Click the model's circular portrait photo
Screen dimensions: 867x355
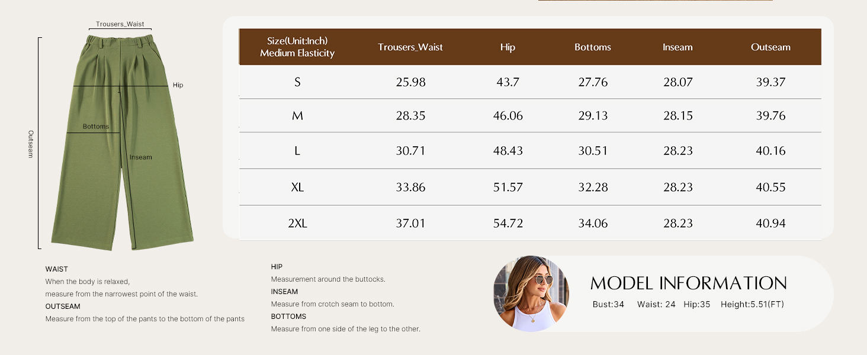pyautogui.click(x=531, y=293)
